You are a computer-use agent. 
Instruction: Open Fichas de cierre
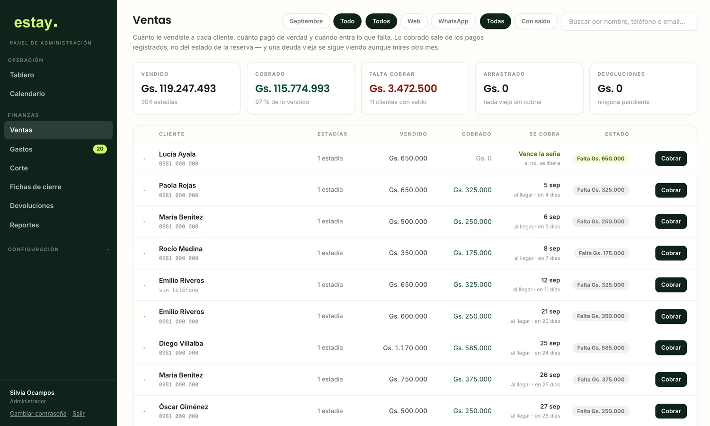tap(58, 187)
